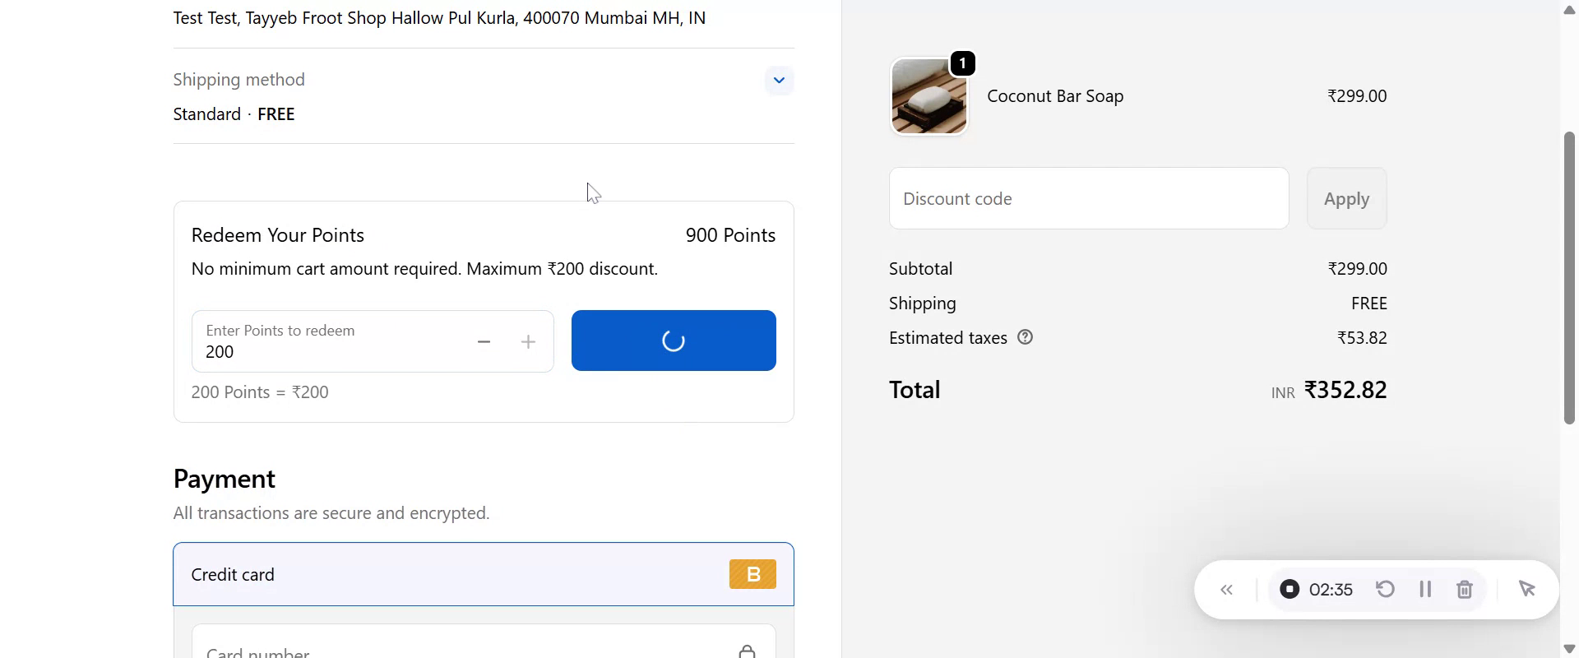Open the Coconut Bar Soap thumbnail
The width and height of the screenshot is (1579, 658).
pos(929,96)
